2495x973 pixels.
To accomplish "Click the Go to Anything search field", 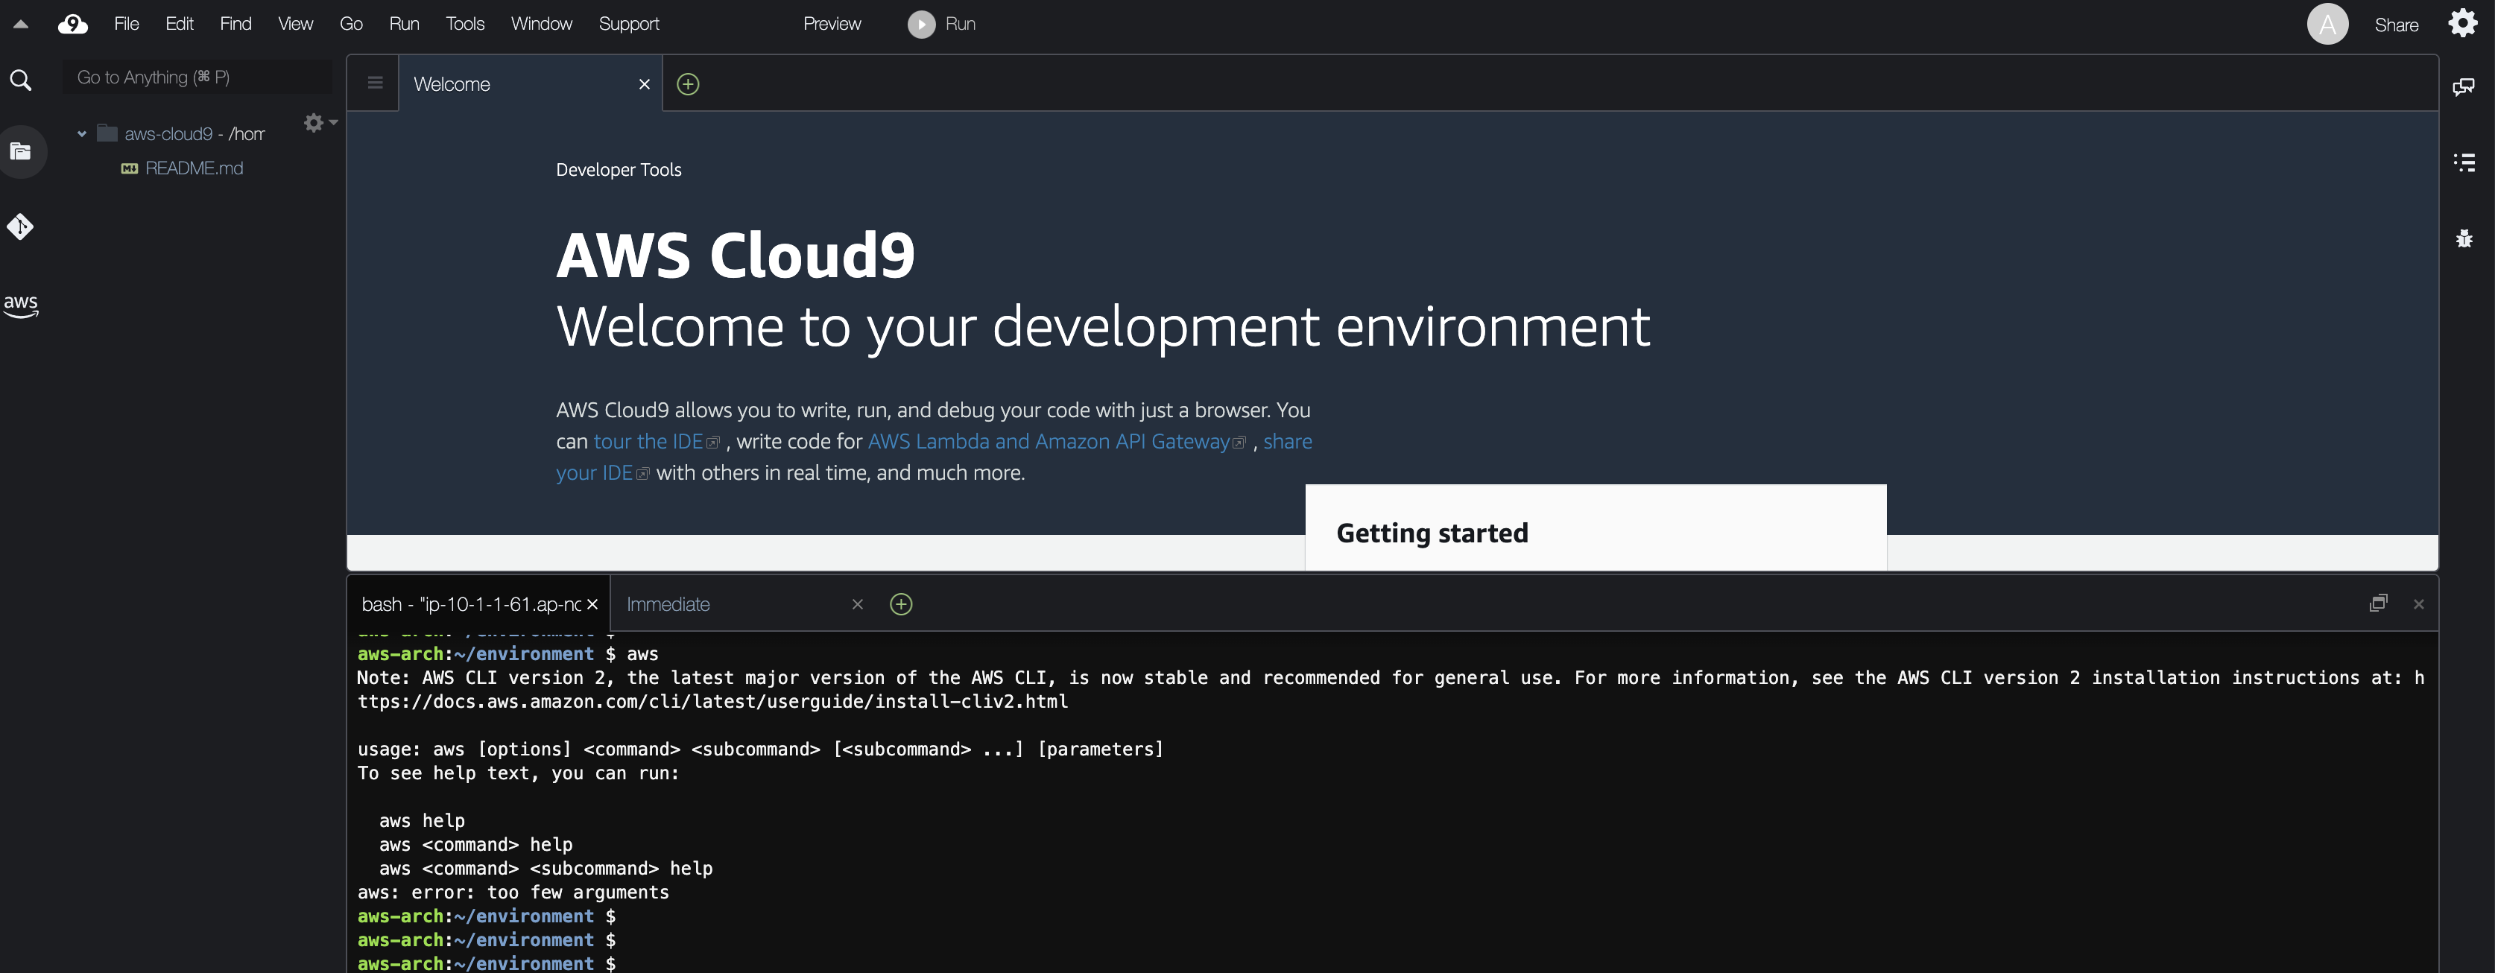I will (x=197, y=77).
